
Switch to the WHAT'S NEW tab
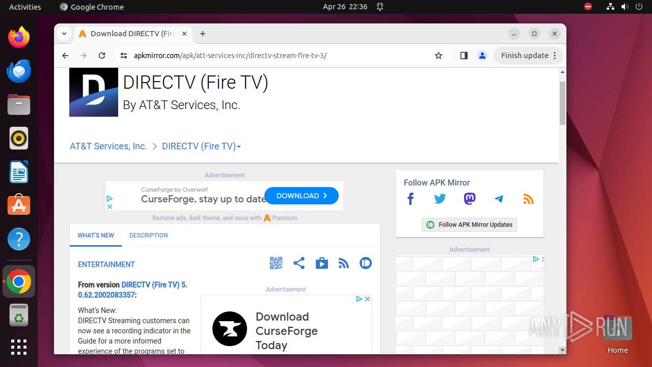(x=96, y=235)
